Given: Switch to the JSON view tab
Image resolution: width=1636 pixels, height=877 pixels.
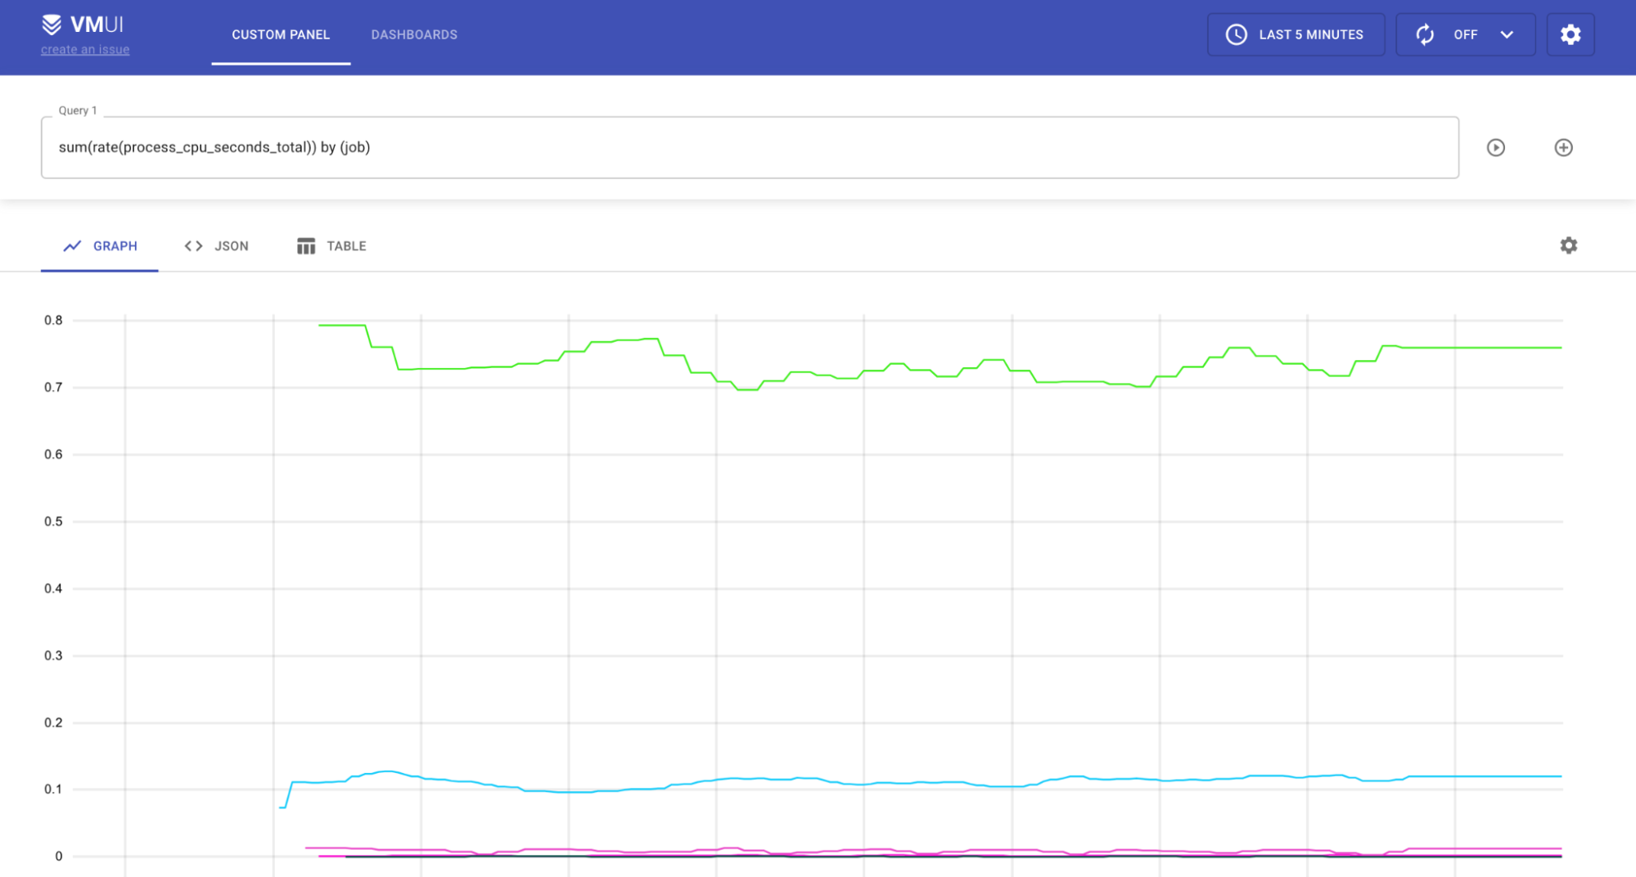Looking at the screenshot, I should click(x=231, y=246).
